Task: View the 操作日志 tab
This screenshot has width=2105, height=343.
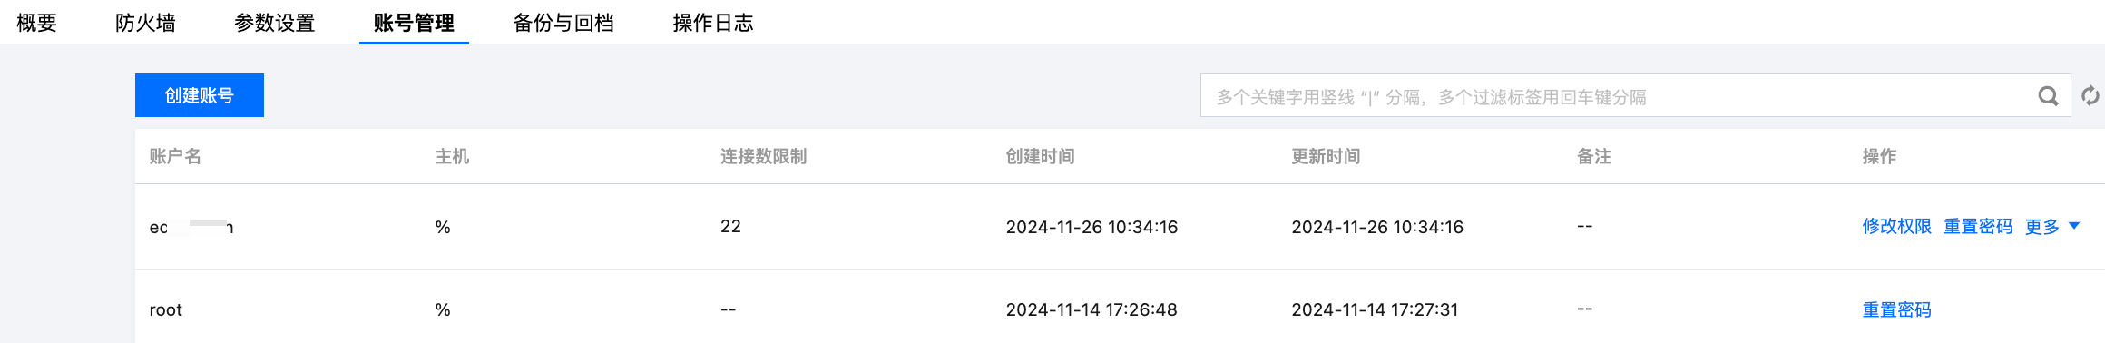Action: (x=713, y=23)
